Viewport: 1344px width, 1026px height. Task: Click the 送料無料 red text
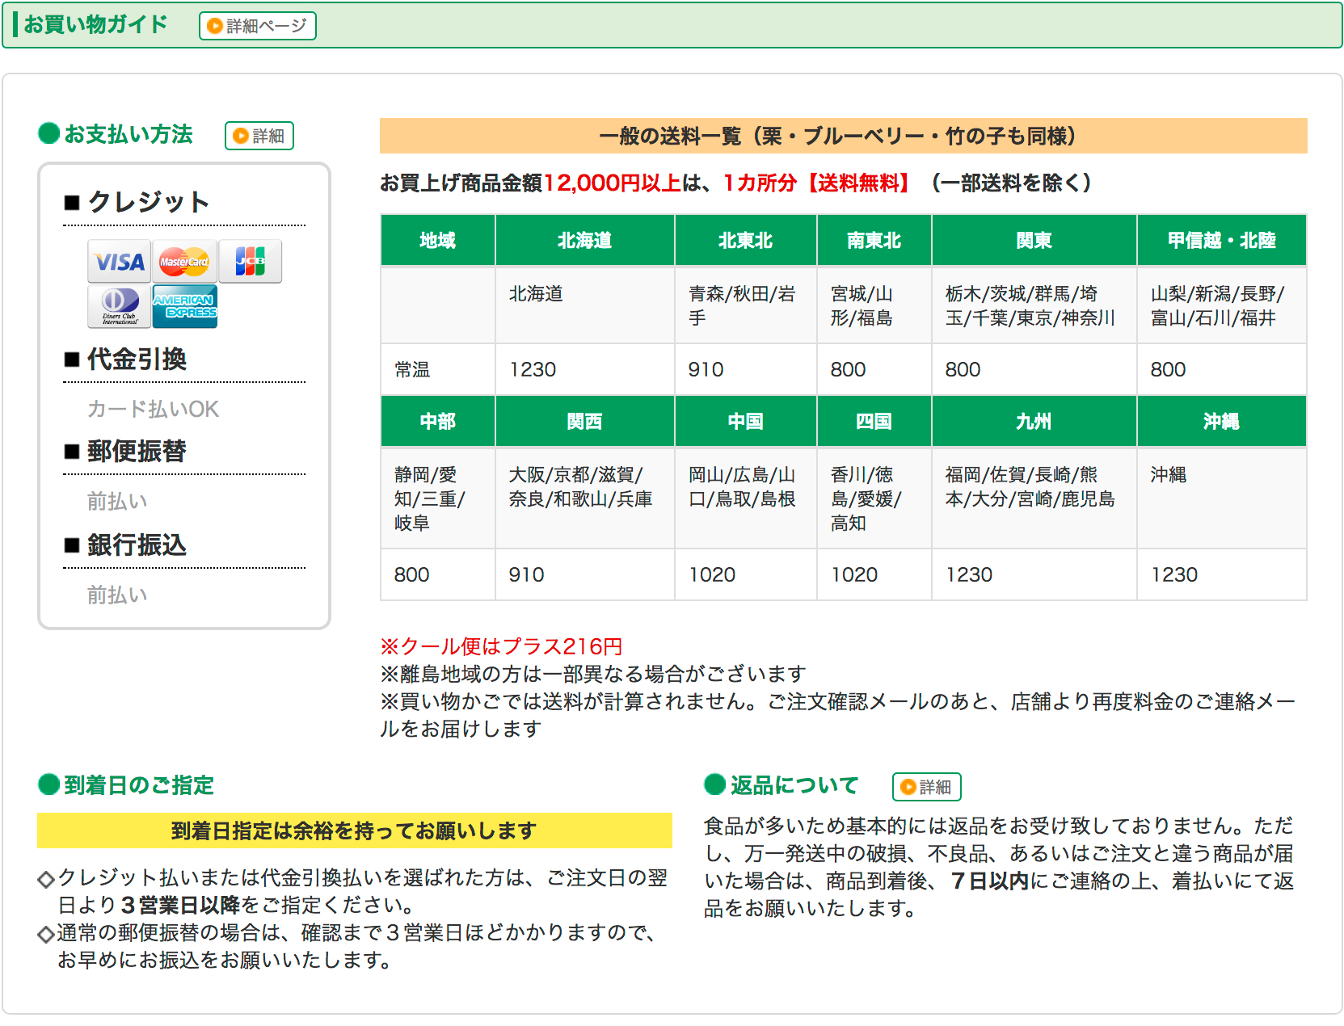pos(858,183)
